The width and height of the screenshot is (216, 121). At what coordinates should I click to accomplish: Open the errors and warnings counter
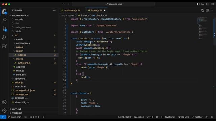(x=34, y=117)
